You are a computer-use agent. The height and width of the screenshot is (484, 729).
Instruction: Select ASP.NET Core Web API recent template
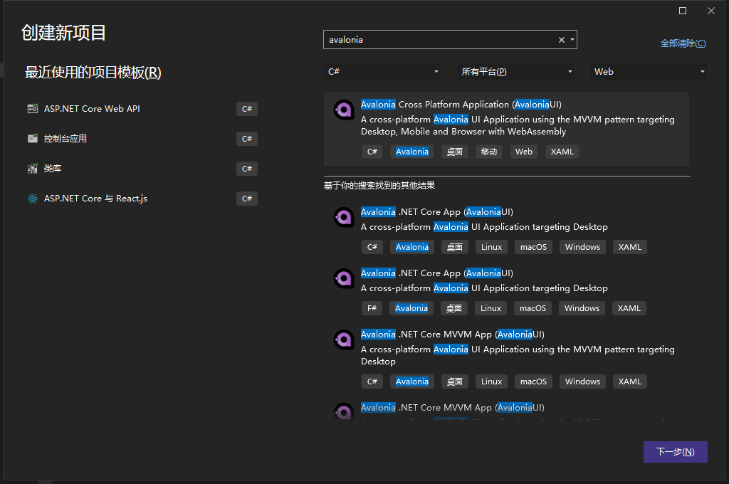[142, 109]
